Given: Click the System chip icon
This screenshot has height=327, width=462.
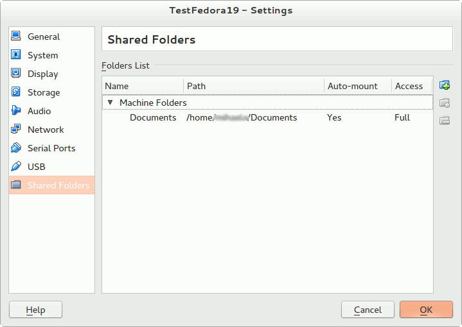Looking at the screenshot, I should (x=16, y=55).
